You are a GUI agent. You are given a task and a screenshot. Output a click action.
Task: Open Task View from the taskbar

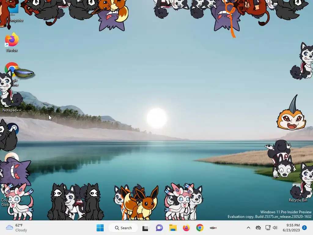coord(145,228)
